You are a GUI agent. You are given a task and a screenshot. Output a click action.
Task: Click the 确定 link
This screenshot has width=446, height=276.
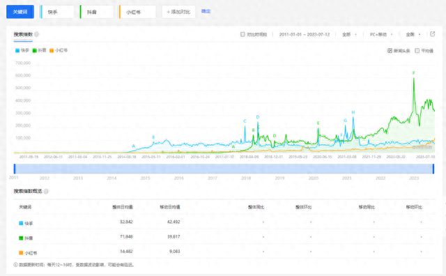click(206, 11)
